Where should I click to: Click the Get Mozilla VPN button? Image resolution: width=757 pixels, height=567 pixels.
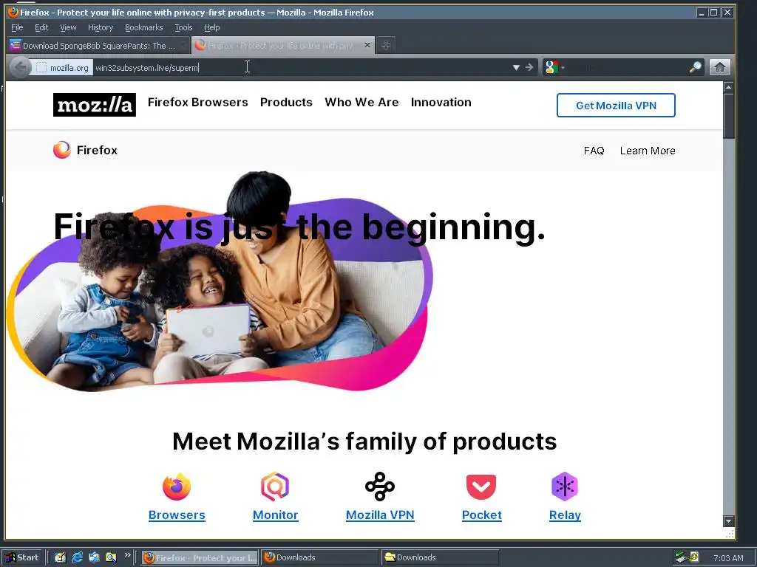point(616,105)
